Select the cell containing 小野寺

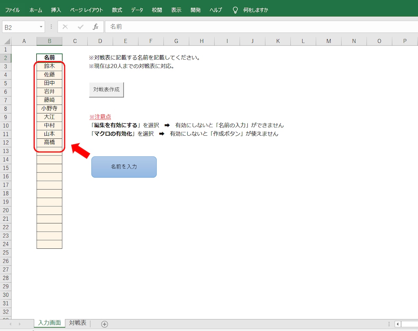coord(49,109)
